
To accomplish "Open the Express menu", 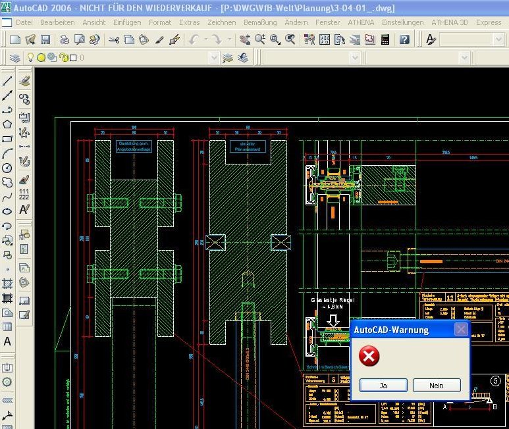I will [x=489, y=22].
